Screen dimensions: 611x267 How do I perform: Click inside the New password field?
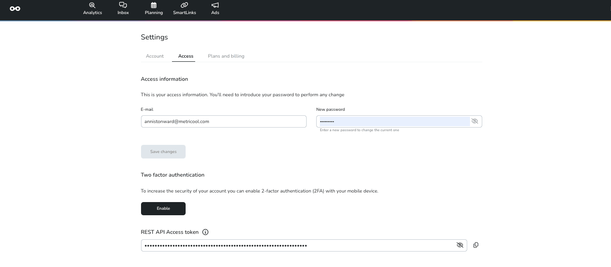click(x=394, y=121)
